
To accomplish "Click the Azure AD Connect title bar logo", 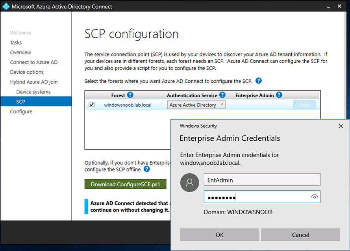I will pos(6,6).
